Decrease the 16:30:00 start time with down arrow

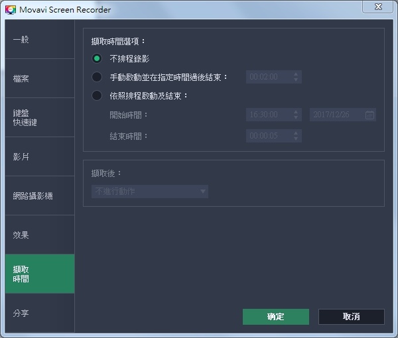pyautogui.click(x=296, y=117)
